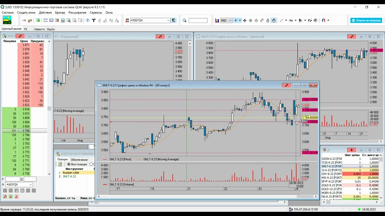Expand the 4102YQX account combo in toolbar
The width and height of the screenshot is (385, 216).
(168, 20)
